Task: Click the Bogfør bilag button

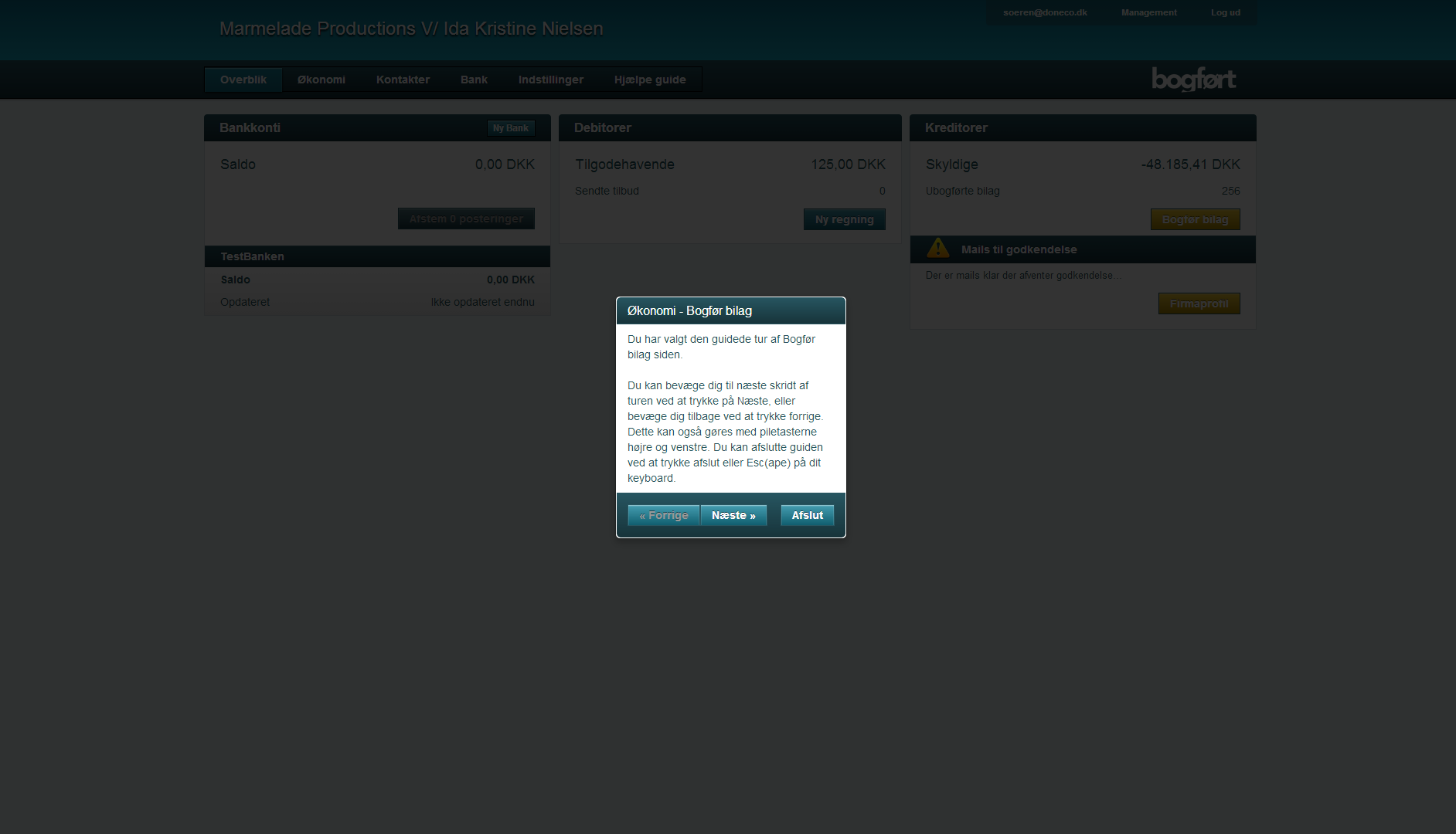Action: pos(1196,219)
